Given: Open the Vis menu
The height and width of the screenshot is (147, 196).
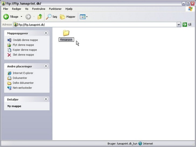Looking at the screenshot, I should 27,9.
